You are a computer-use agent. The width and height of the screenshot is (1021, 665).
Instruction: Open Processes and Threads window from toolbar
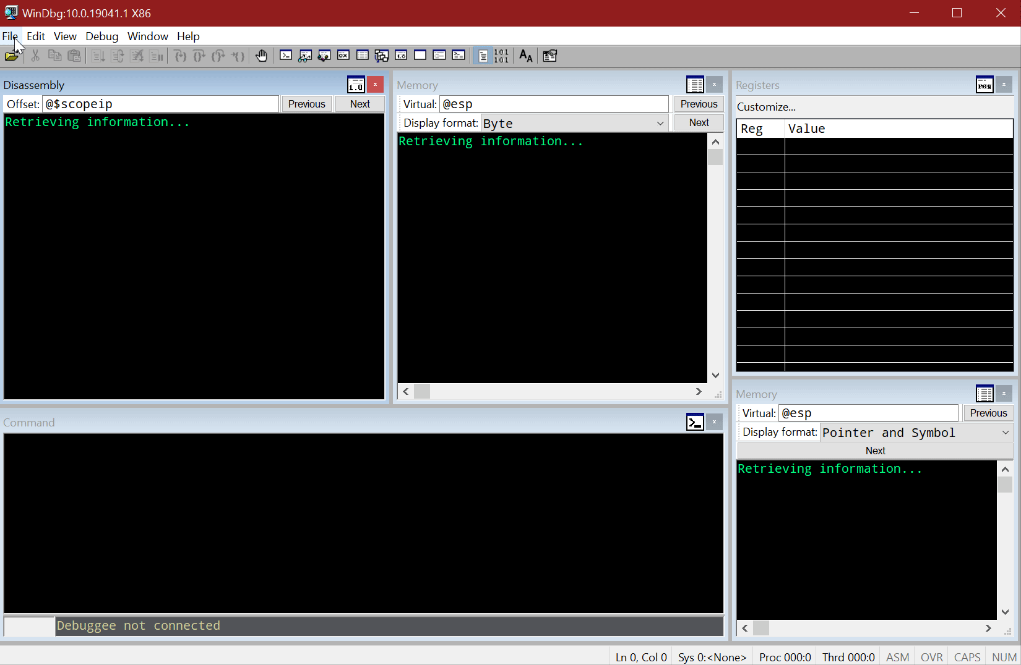coord(439,56)
